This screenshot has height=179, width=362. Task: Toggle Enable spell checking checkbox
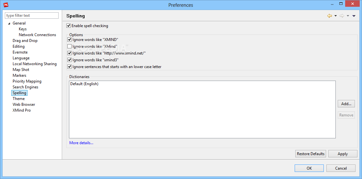(x=68, y=26)
